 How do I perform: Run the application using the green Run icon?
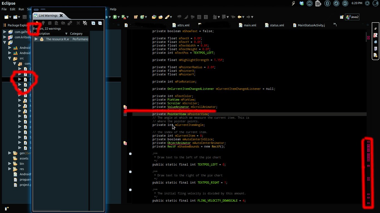115,17
